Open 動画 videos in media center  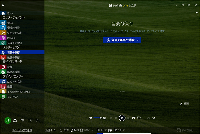tap(22, 87)
